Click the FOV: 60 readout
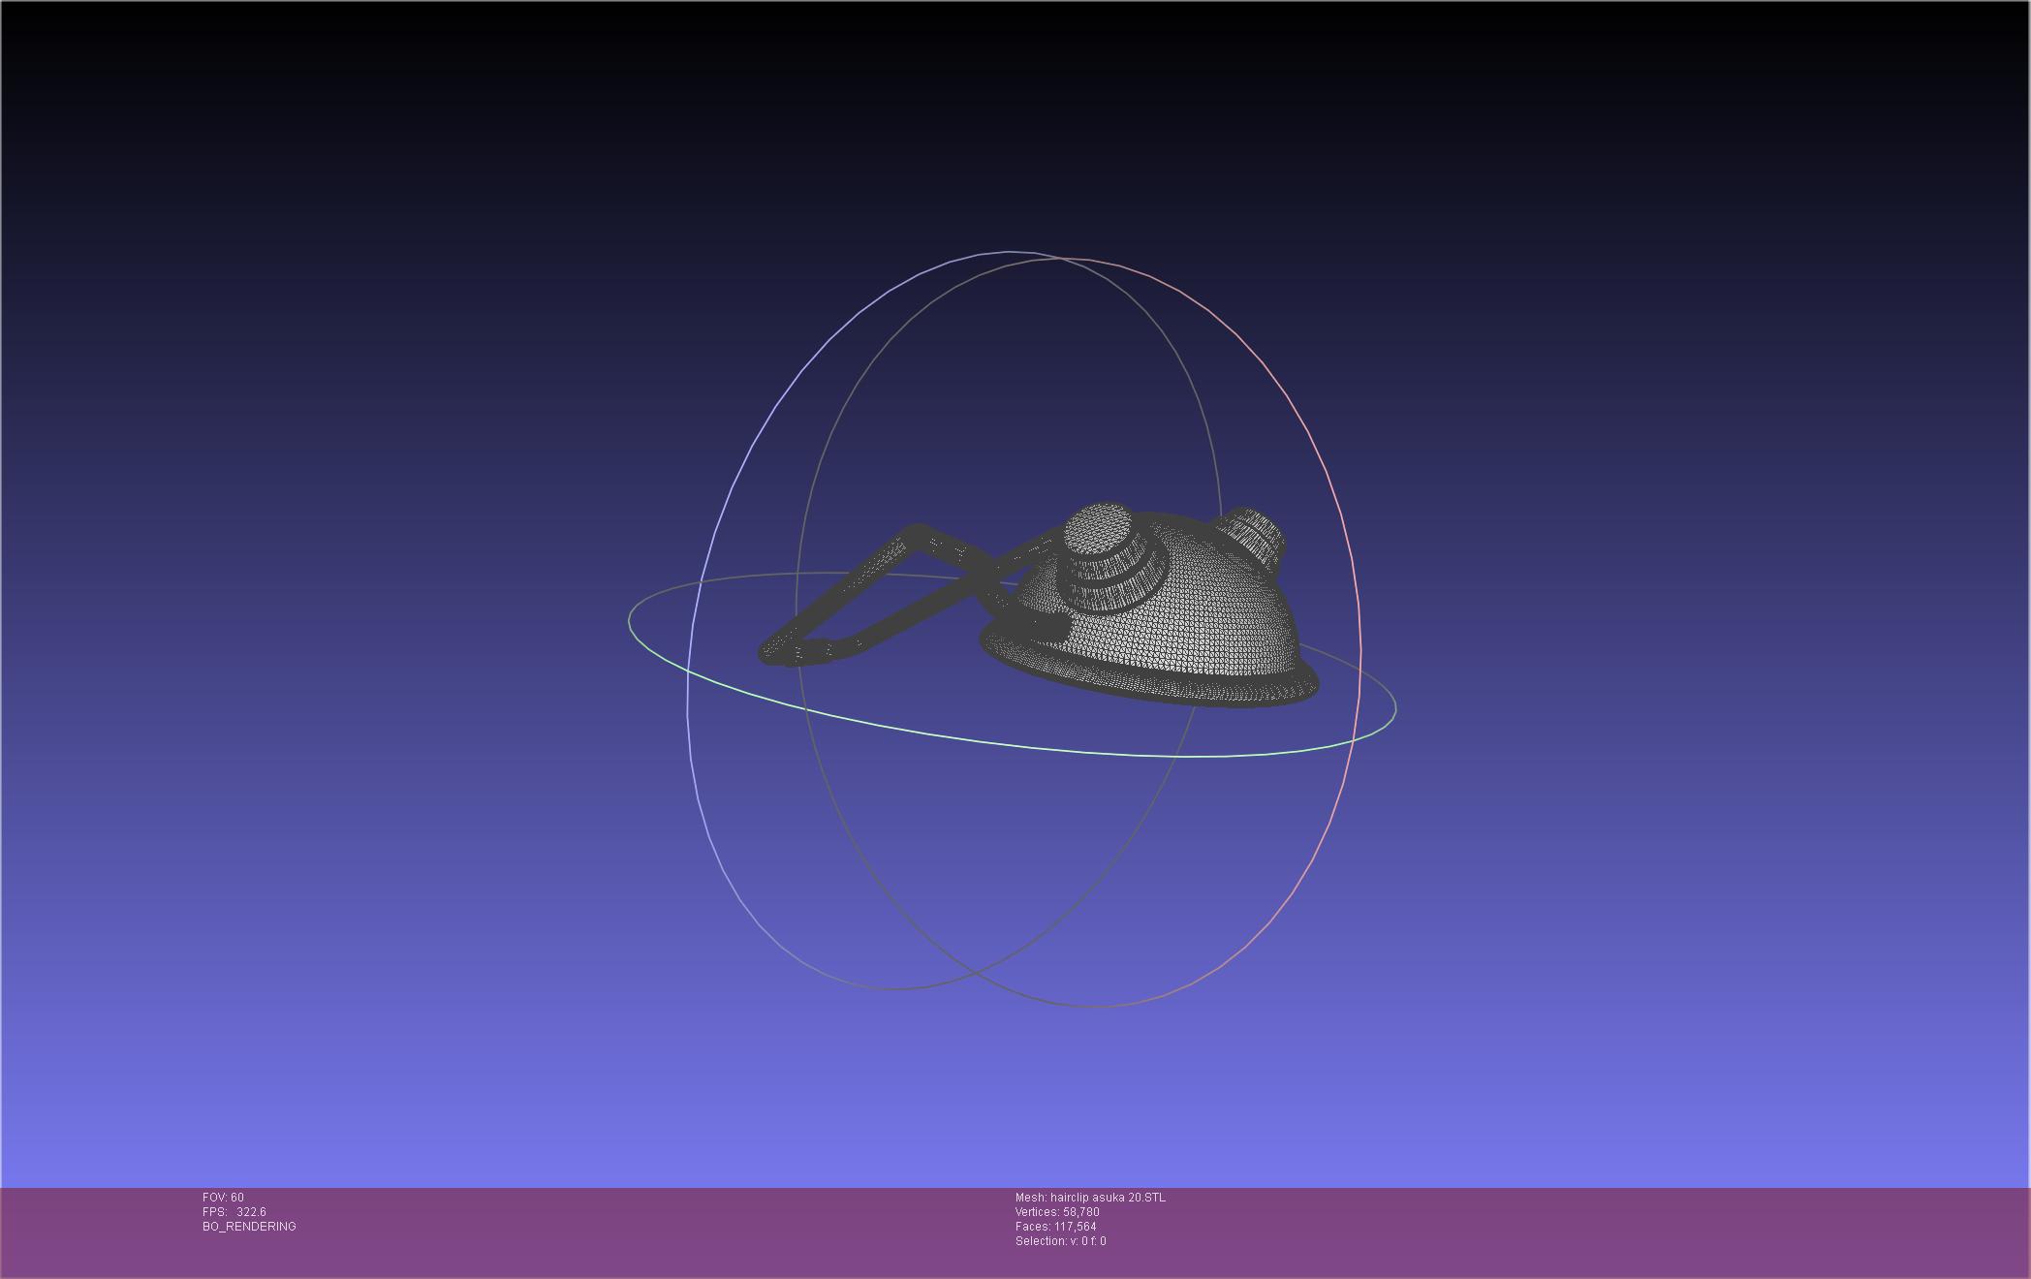 pyautogui.click(x=223, y=1198)
